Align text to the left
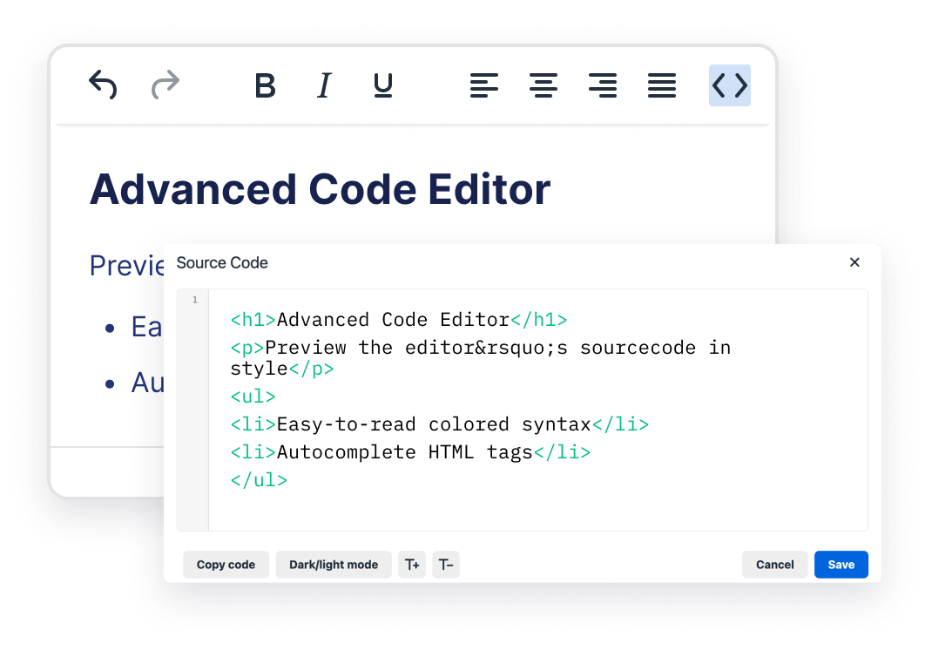This screenshot has height=671, width=925. pyautogui.click(x=485, y=85)
